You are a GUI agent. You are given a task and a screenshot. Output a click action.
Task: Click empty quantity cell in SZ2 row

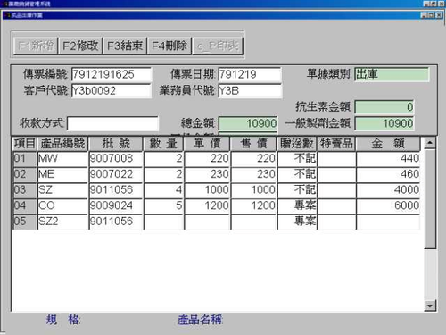(x=163, y=222)
